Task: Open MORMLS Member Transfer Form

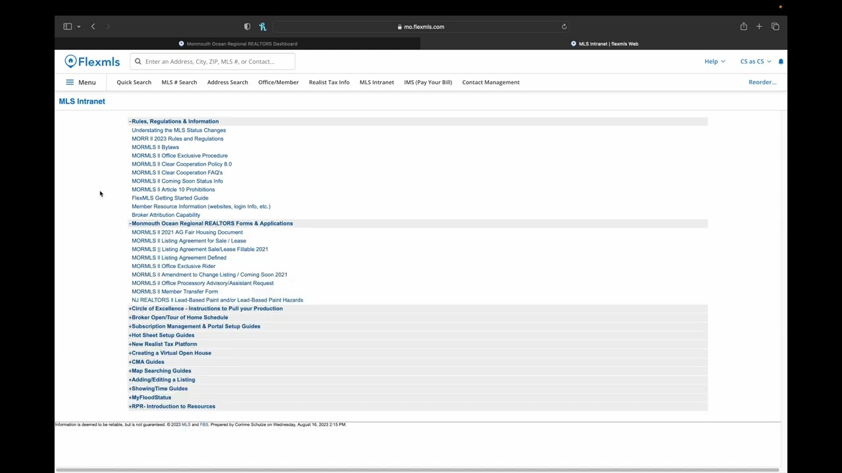Action: click(x=174, y=292)
